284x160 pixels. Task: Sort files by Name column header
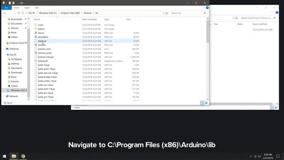(37, 19)
